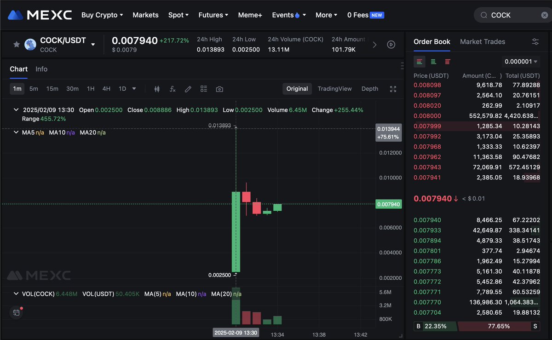Open order book settings sliders icon
552x340 pixels.
[535, 42]
